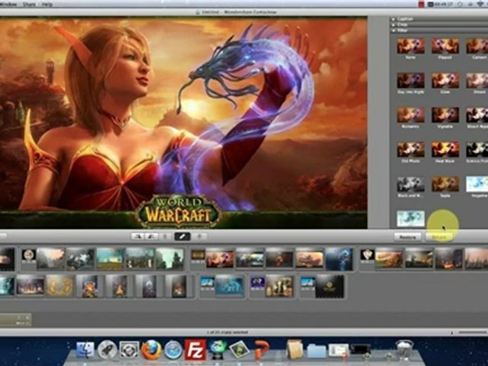Apply the Science Fiction filter
The width and height of the screenshot is (488, 366).
[477, 149]
